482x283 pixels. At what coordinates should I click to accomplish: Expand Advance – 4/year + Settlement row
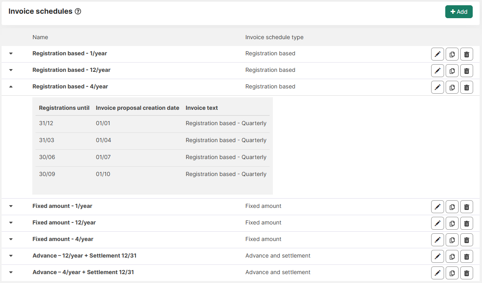(11, 273)
